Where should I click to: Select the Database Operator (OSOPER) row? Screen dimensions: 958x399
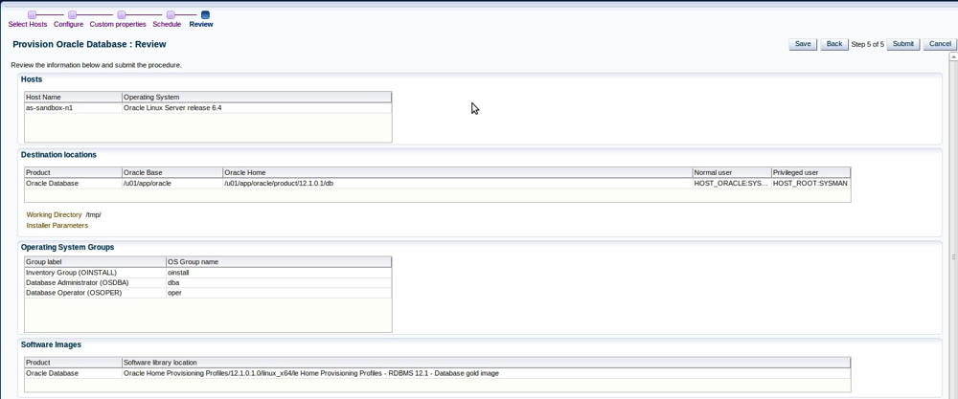coord(208,293)
